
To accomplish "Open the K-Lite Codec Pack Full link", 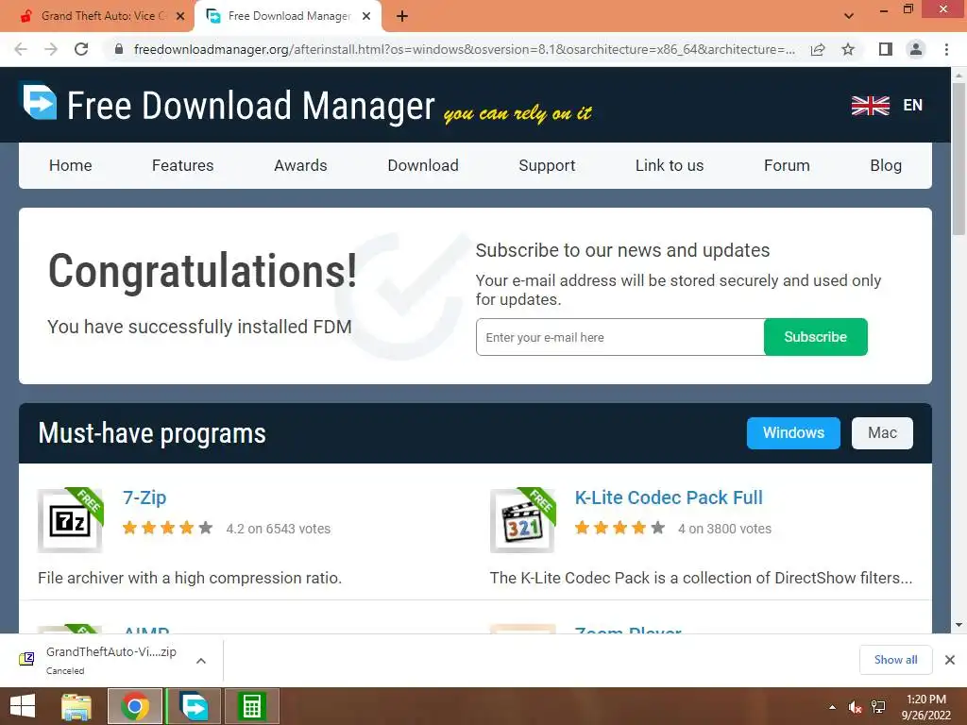I will pos(669,497).
